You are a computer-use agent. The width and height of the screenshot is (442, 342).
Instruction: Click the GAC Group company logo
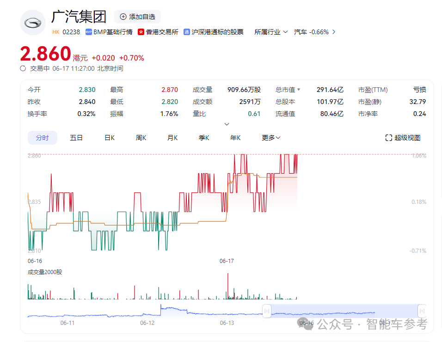(x=33, y=23)
